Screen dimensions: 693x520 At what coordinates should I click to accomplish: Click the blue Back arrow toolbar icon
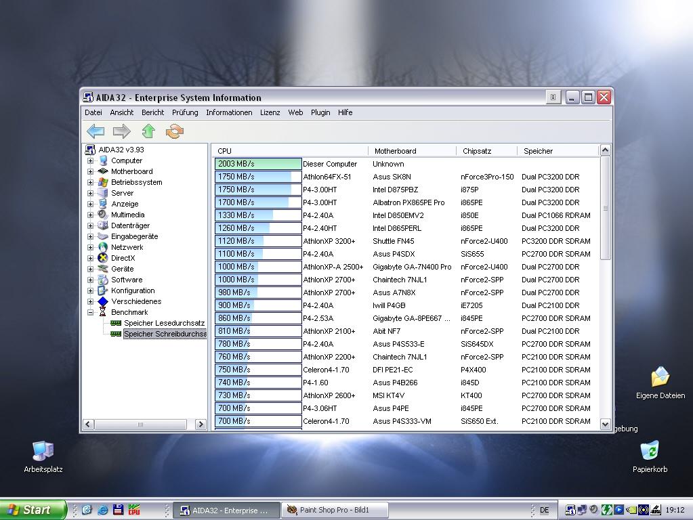pos(96,131)
